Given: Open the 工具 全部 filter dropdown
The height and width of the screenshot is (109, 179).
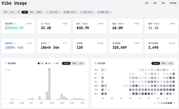Looking at the screenshot, I should point(53,12).
